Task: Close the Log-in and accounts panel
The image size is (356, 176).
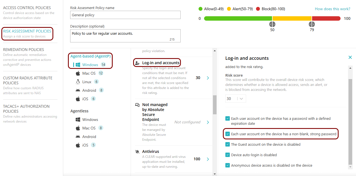Action: pos(350,57)
